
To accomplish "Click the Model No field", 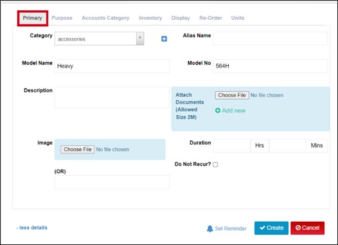I will click(x=271, y=66).
